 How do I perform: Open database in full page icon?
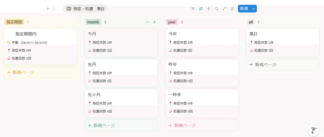coord(224,9)
